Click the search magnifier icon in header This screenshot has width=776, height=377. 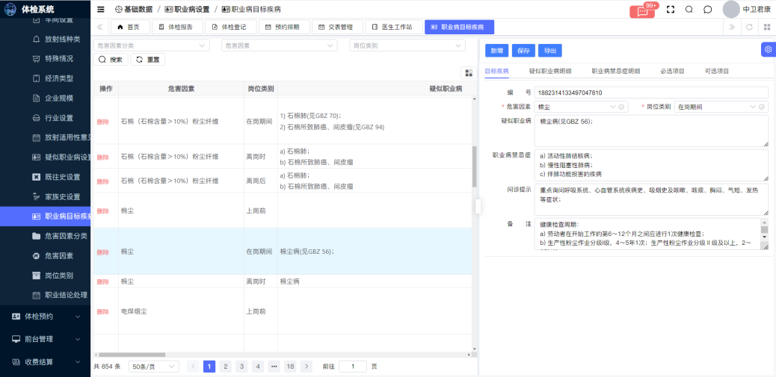coord(689,10)
